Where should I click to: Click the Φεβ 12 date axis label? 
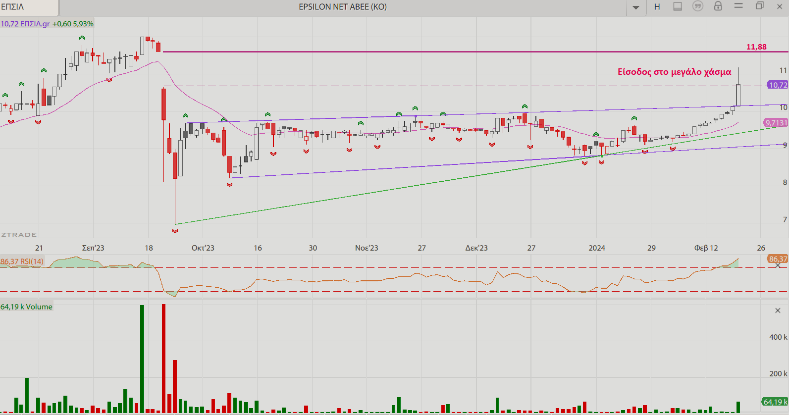point(706,248)
